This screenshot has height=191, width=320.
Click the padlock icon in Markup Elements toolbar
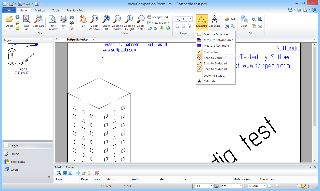coord(89,173)
